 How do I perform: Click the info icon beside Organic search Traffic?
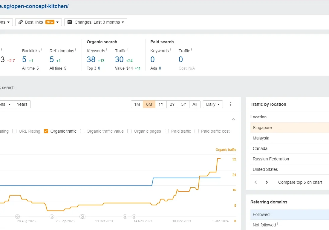click(128, 50)
